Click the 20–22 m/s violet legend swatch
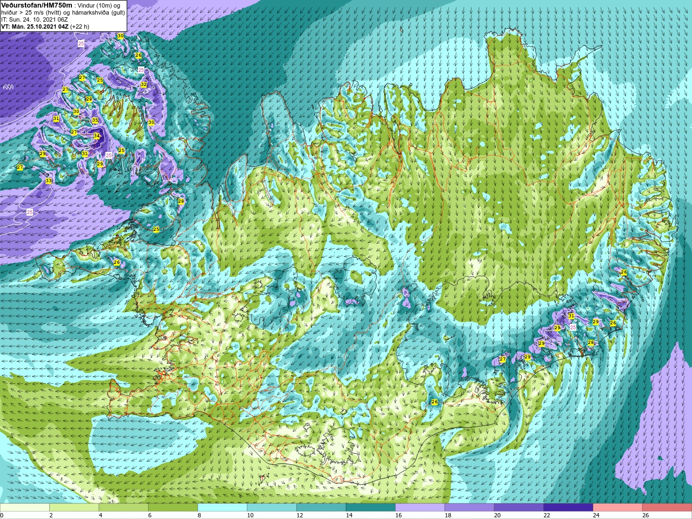This screenshot has height=519, width=692. pos(519,508)
